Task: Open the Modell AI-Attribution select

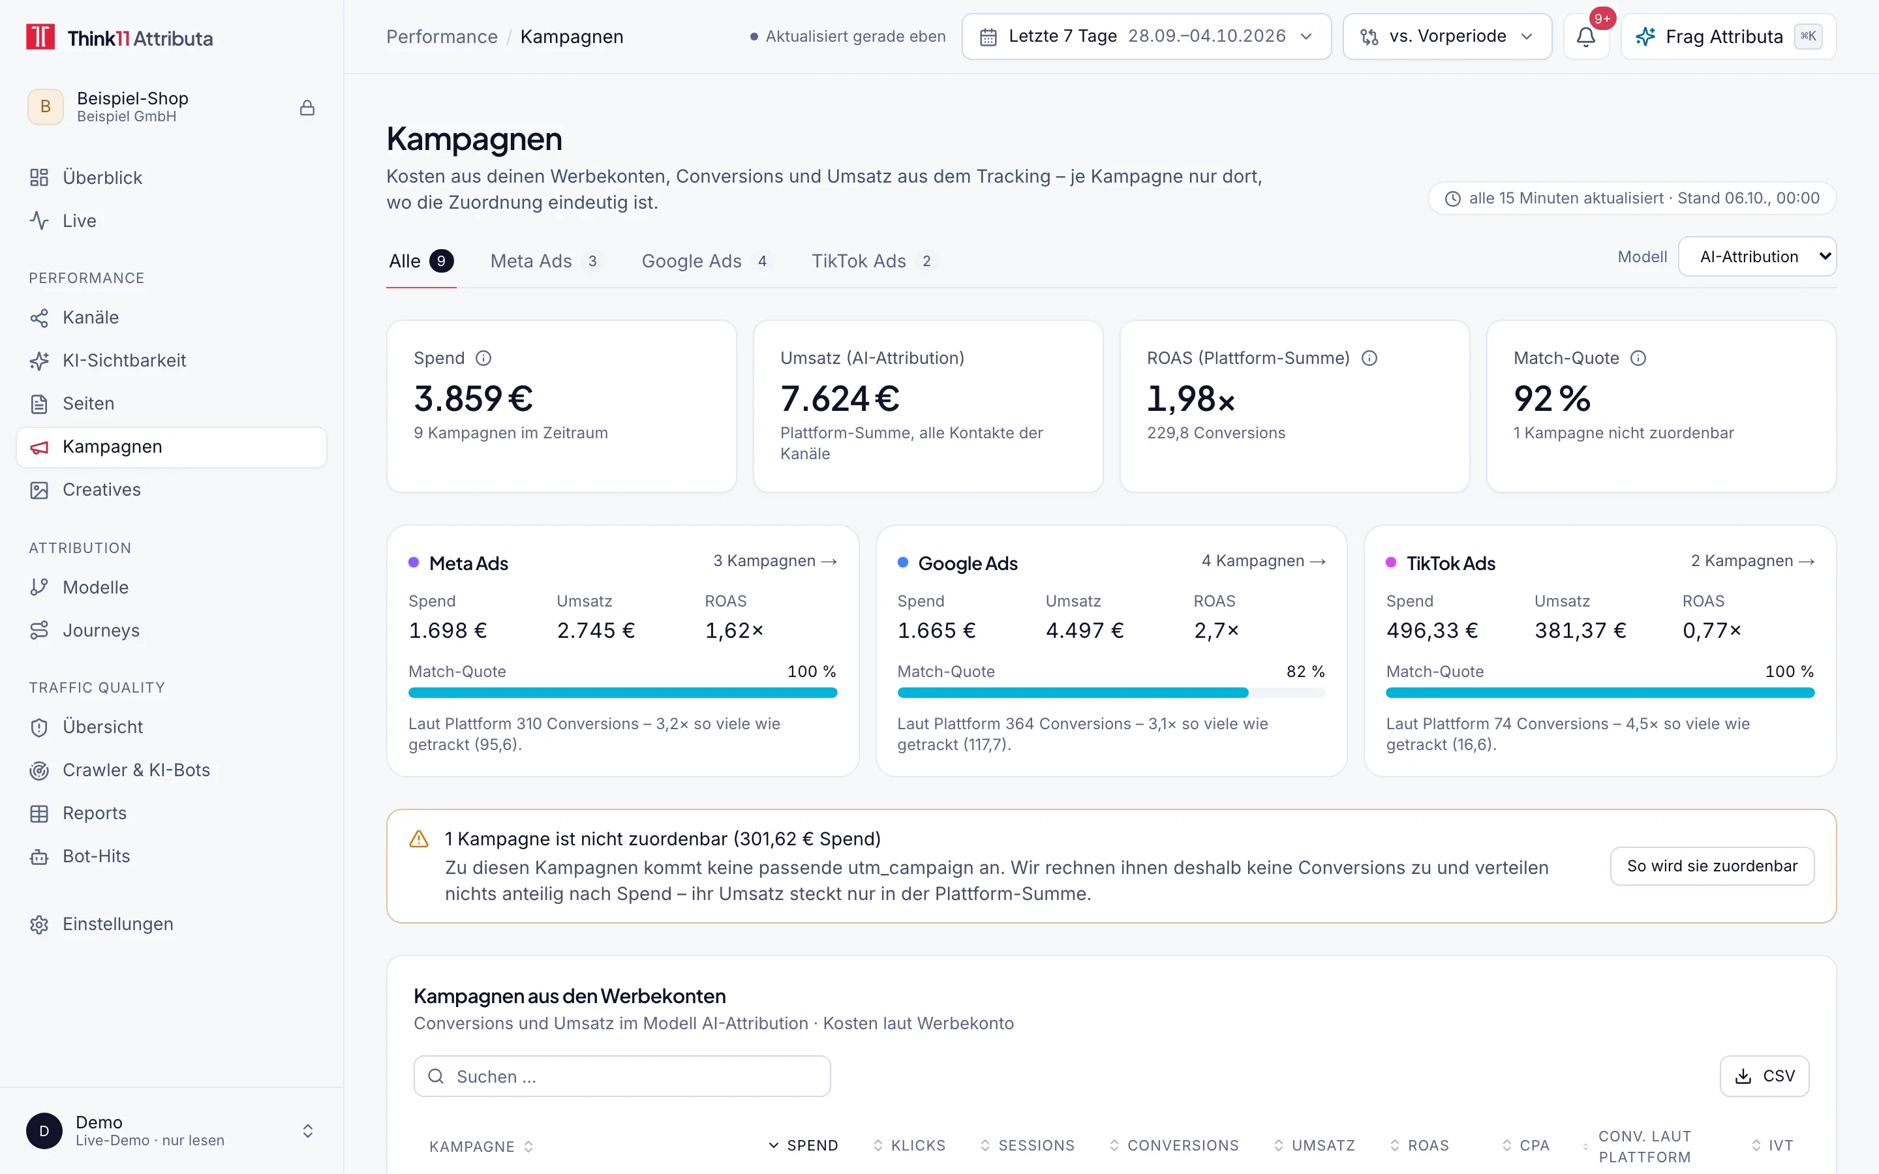Action: [1756, 257]
